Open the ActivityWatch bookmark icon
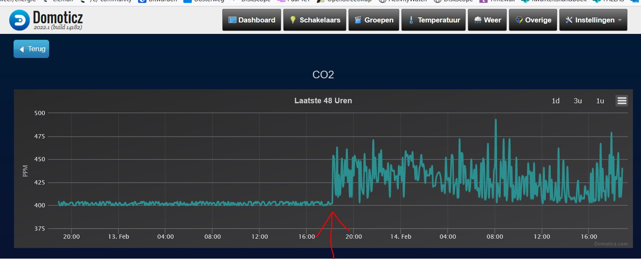Image resolution: width=641 pixels, height=259 pixels. tap(383, 1)
